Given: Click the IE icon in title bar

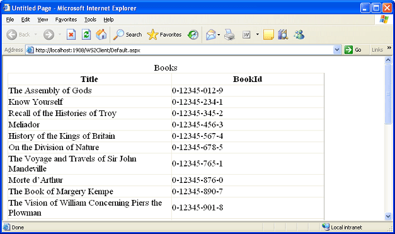Looking at the screenshot, I should (6, 8).
